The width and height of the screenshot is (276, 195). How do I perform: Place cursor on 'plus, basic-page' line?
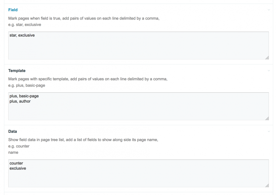pos(24,96)
